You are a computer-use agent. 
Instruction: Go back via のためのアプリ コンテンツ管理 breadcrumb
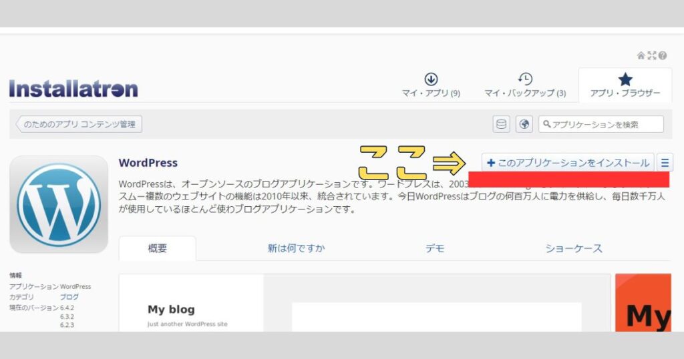point(79,124)
